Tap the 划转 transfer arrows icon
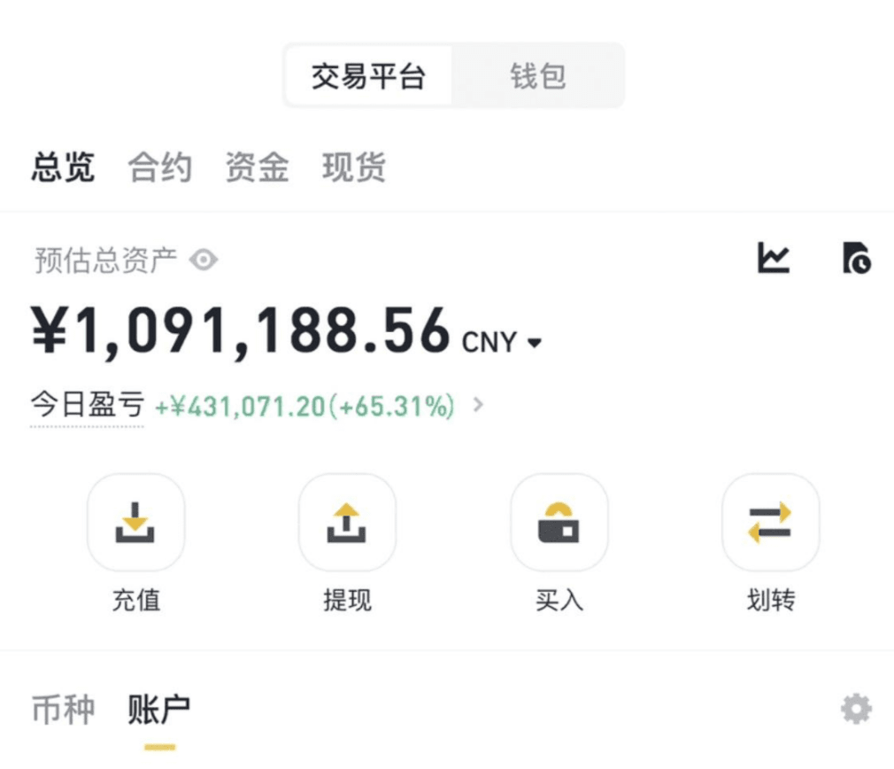The height and width of the screenshot is (769, 894). (x=770, y=522)
